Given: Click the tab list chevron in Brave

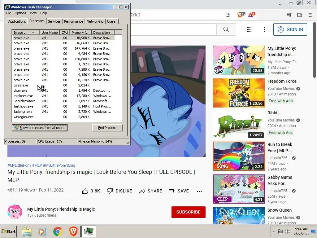Looking at the screenshot, I should 280,4.
